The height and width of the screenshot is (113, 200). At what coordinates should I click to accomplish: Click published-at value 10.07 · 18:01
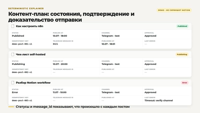(x=108, y=44)
